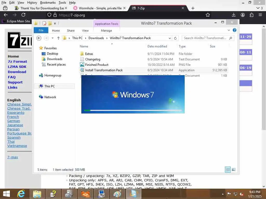Screen dimensions: 266x199
Task: Open the Explorer Home ribbon tab
Action: 56,31
